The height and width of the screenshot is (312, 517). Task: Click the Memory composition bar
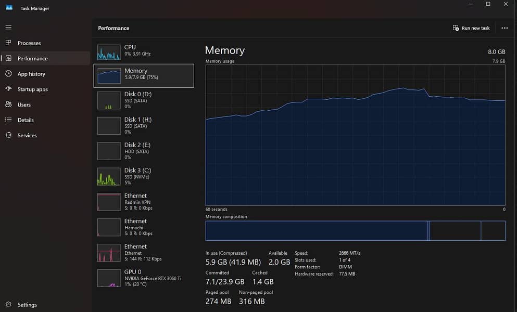coord(355,231)
